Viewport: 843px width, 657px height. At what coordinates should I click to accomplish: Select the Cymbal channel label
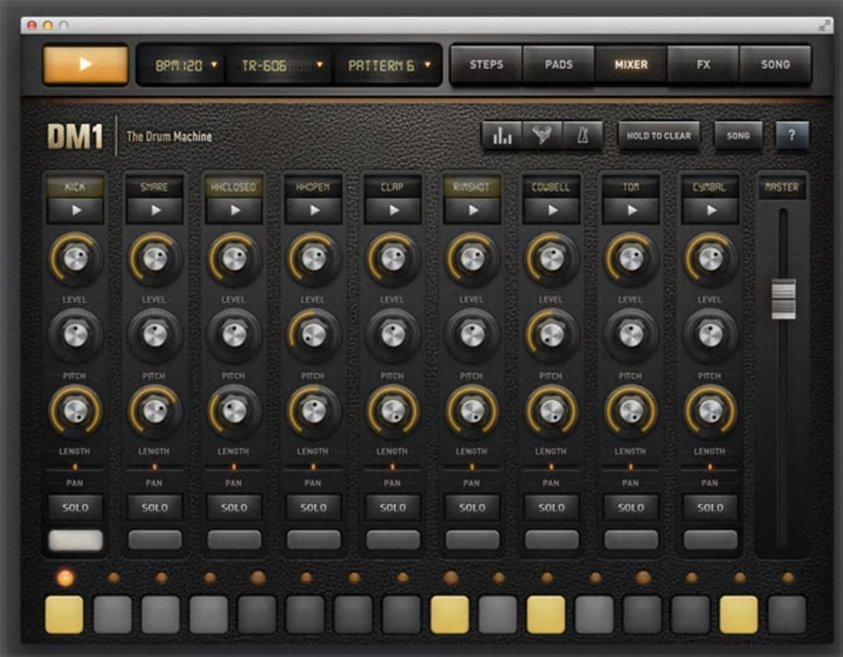(710, 187)
